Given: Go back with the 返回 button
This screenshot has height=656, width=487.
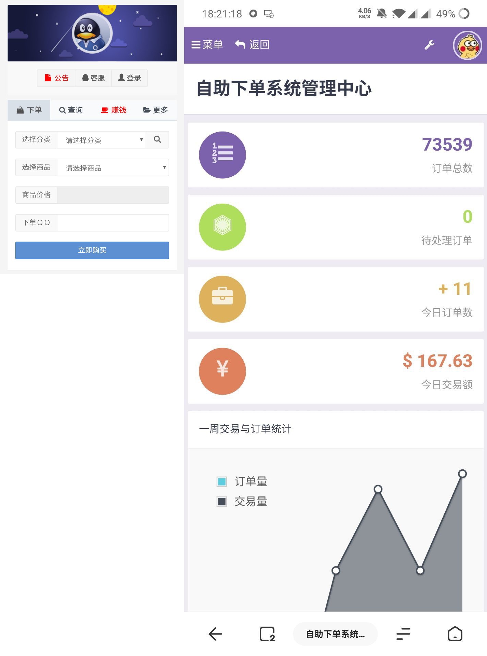Looking at the screenshot, I should point(253,45).
